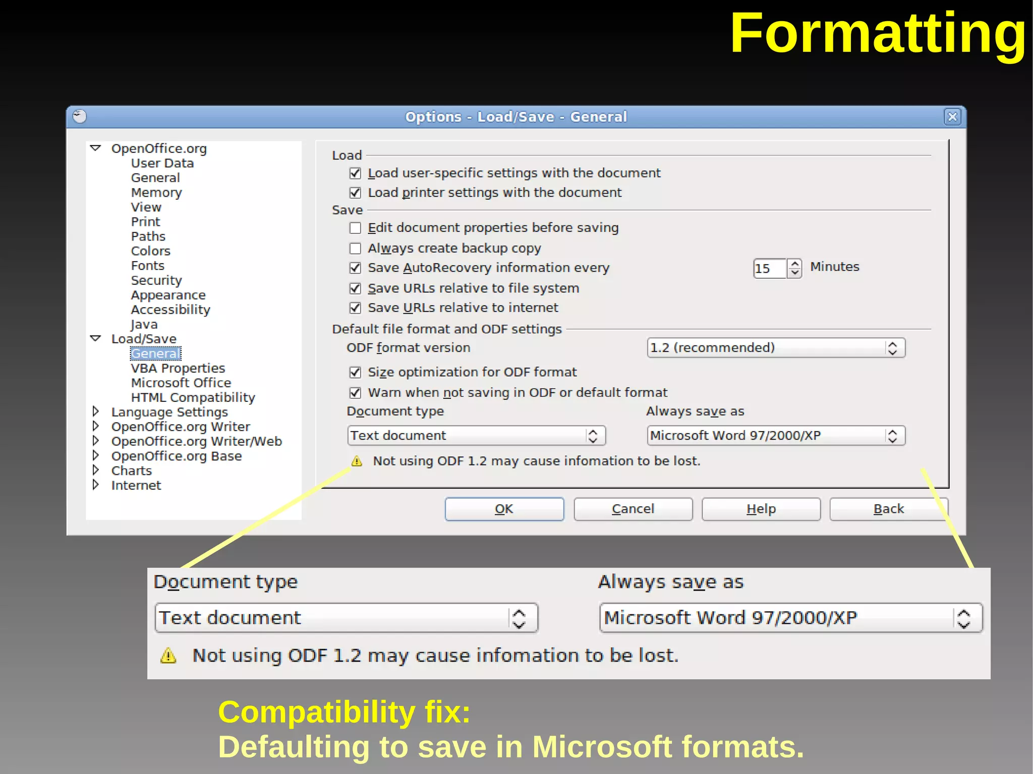The width and height of the screenshot is (1033, 774).
Task: Click the warning icon beside ODF message
Action: tap(357, 461)
